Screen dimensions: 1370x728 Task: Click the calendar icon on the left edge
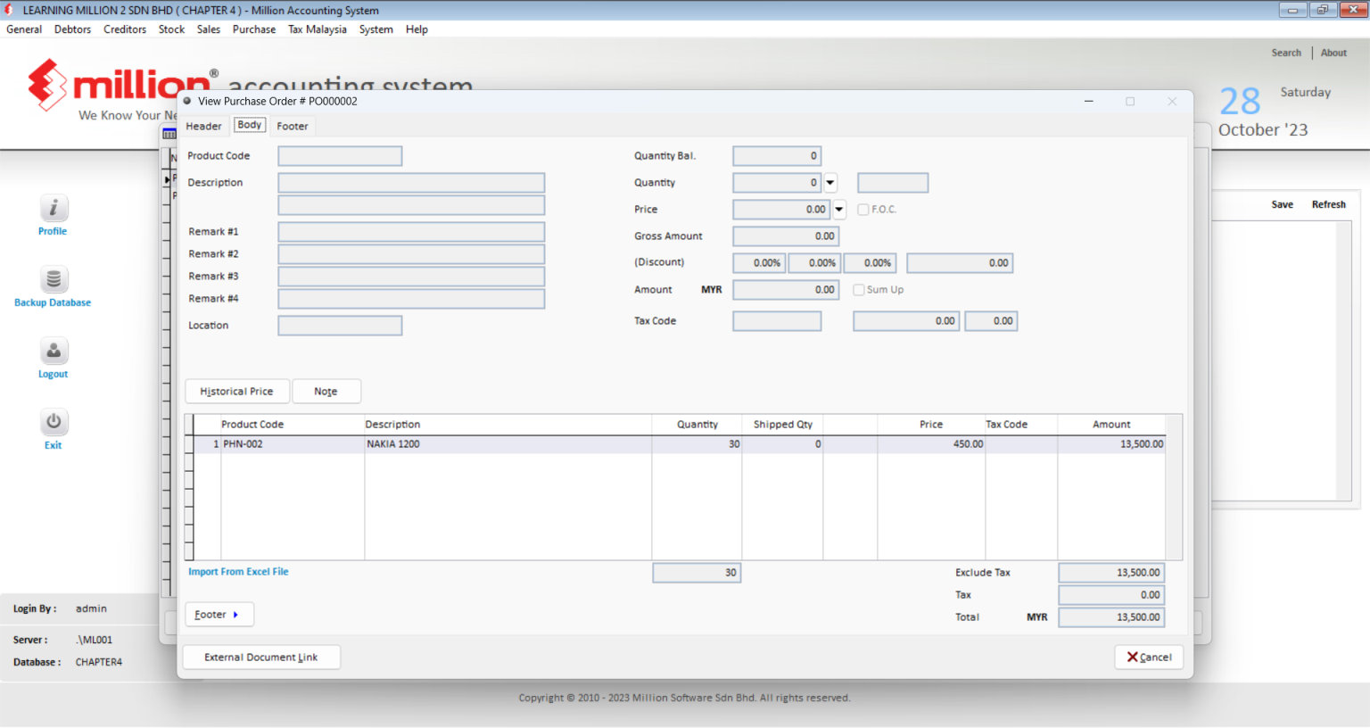point(169,132)
